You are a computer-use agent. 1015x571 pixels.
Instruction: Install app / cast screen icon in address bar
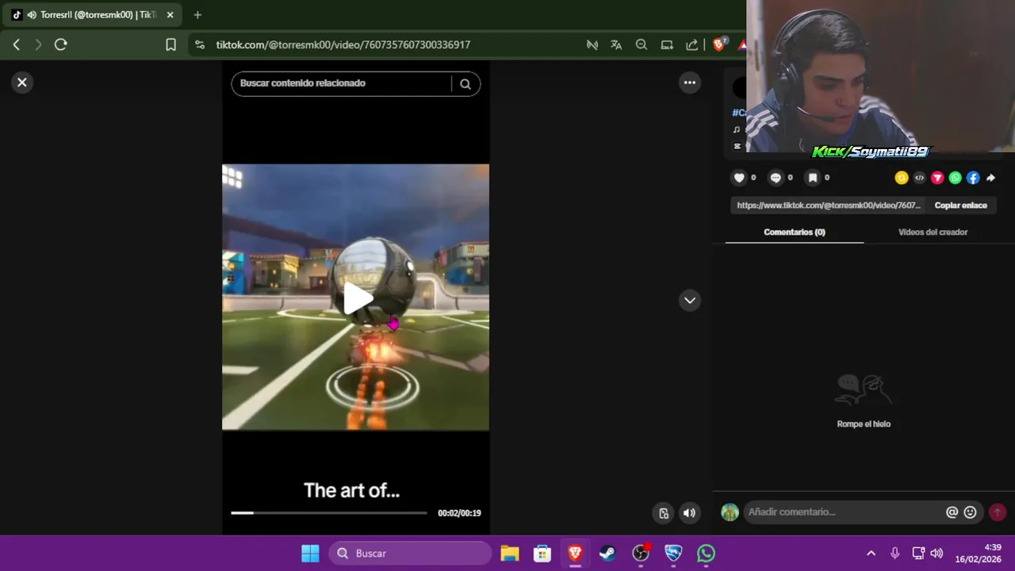click(x=667, y=45)
